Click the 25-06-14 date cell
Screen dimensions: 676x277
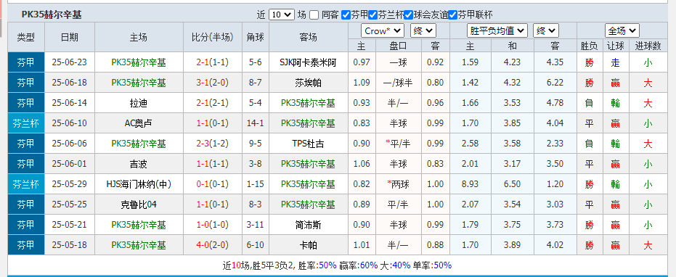(70, 103)
